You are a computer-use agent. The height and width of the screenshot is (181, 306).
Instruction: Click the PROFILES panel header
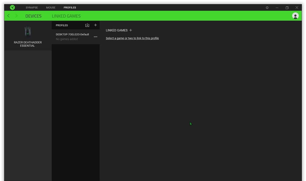(x=62, y=25)
